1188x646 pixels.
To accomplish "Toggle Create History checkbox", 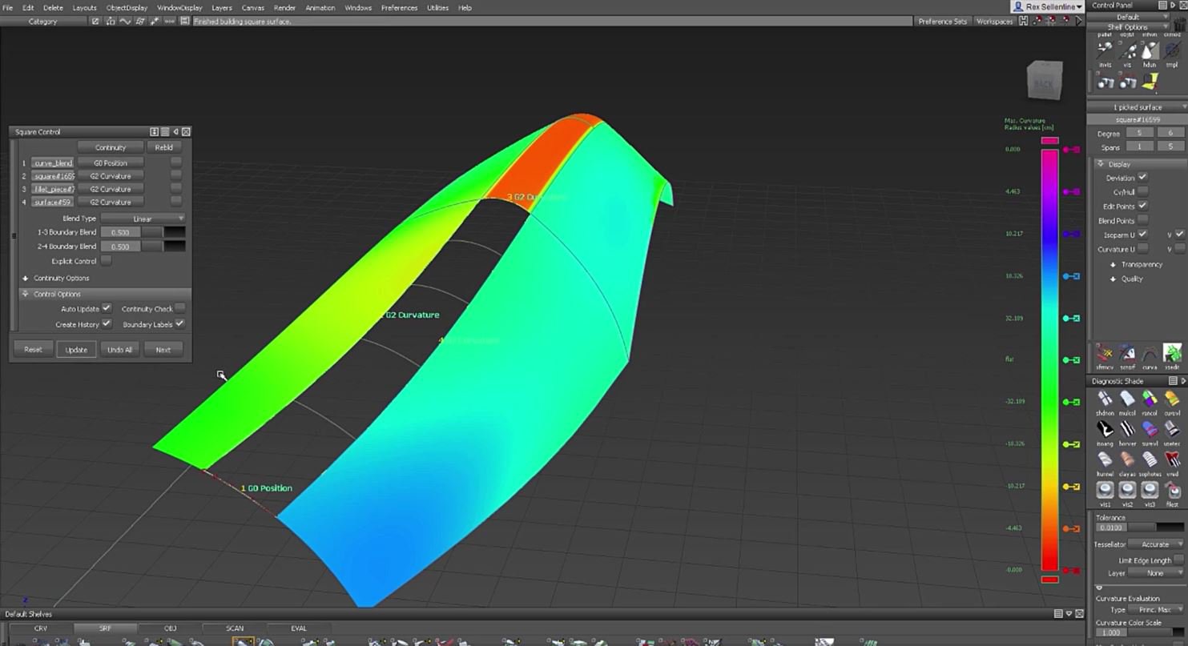I will pos(107,324).
